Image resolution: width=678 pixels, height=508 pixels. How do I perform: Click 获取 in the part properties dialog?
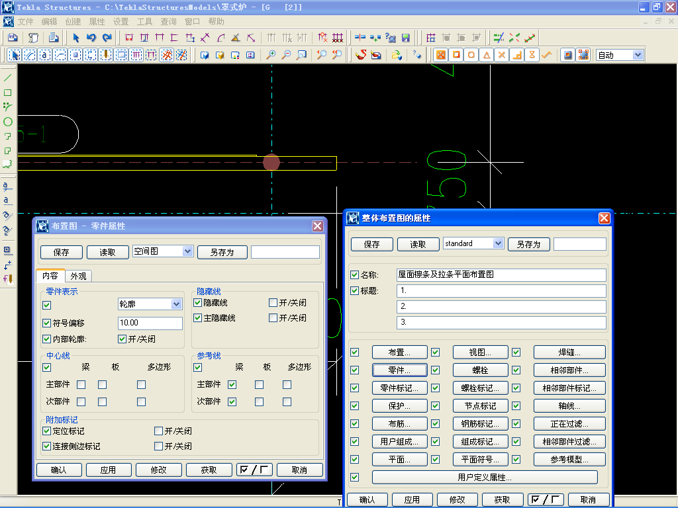209,470
